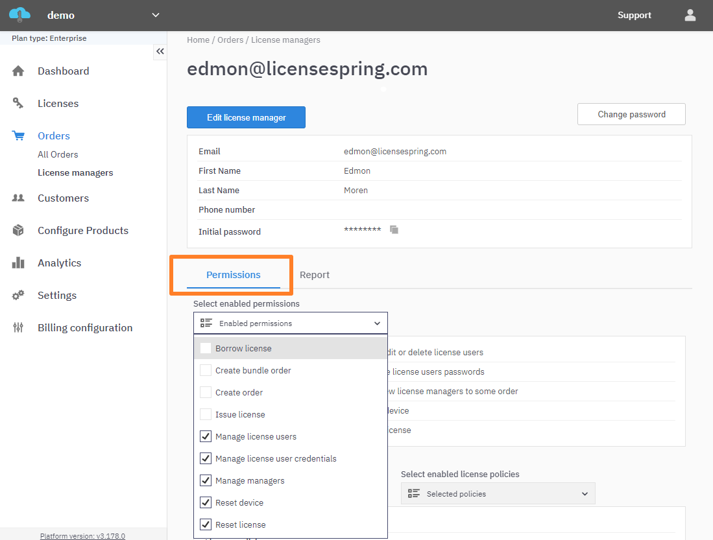
Task: Expand the Selected policies dropdown
Action: (x=584, y=494)
